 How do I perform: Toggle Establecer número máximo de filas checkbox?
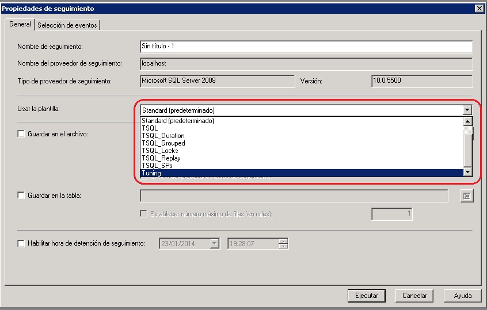[x=143, y=214]
